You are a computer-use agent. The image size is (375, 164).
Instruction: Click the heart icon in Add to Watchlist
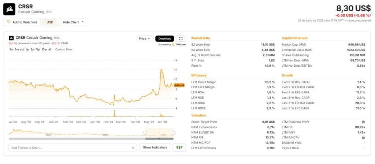(9, 22)
